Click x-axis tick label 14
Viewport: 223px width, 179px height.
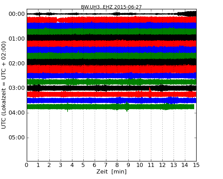(x=185, y=165)
